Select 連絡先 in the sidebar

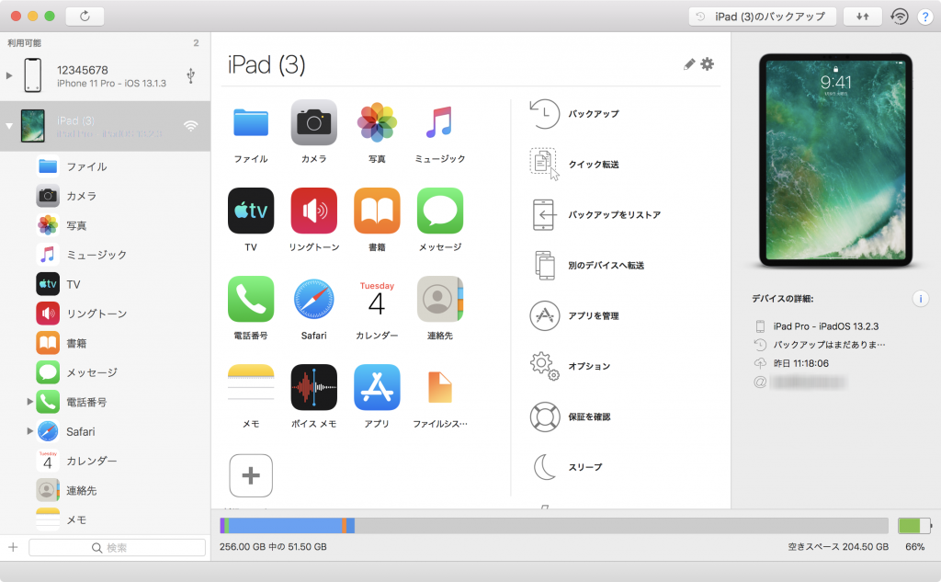[x=105, y=490]
